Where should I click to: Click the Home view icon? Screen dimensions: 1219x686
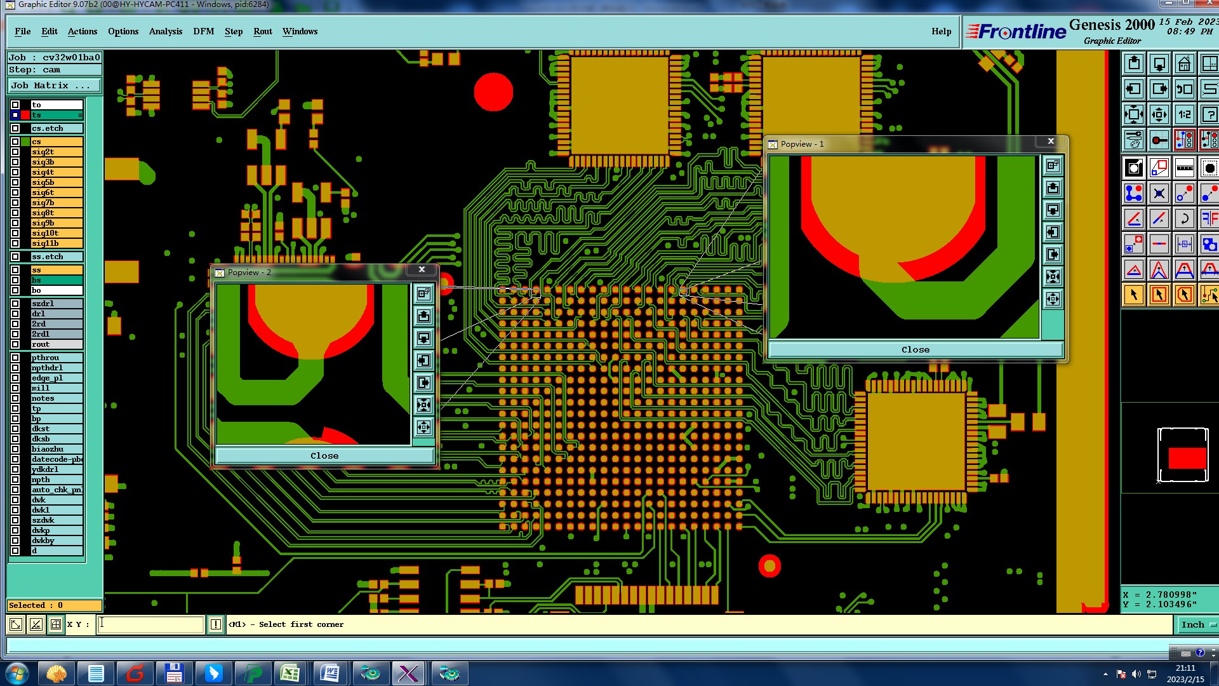1184,64
